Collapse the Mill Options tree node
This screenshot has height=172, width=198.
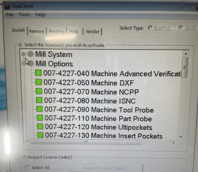[23, 64]
